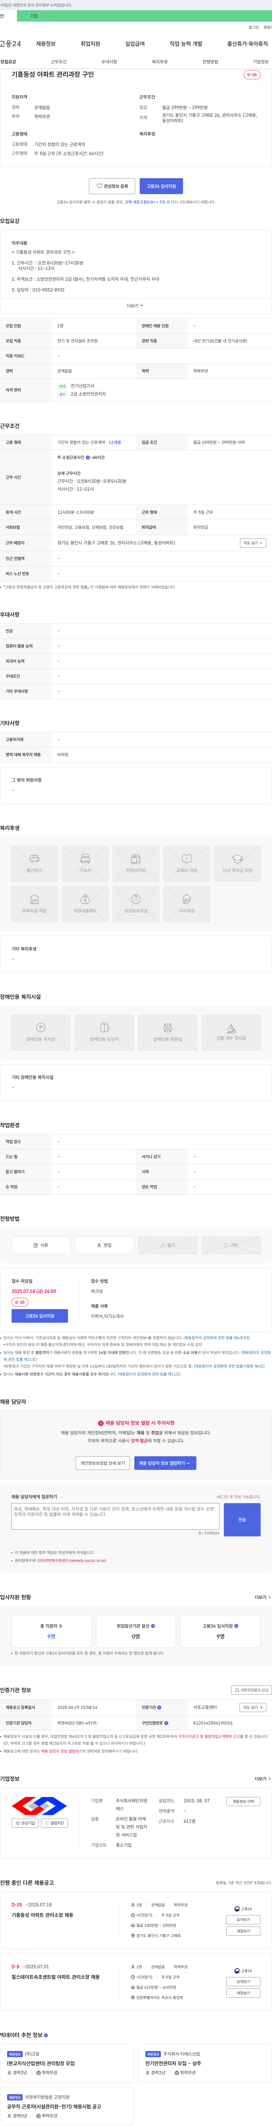
Task: Click the info icon beside 고용24 입사지원 count
Action: tap(237, 1626)
